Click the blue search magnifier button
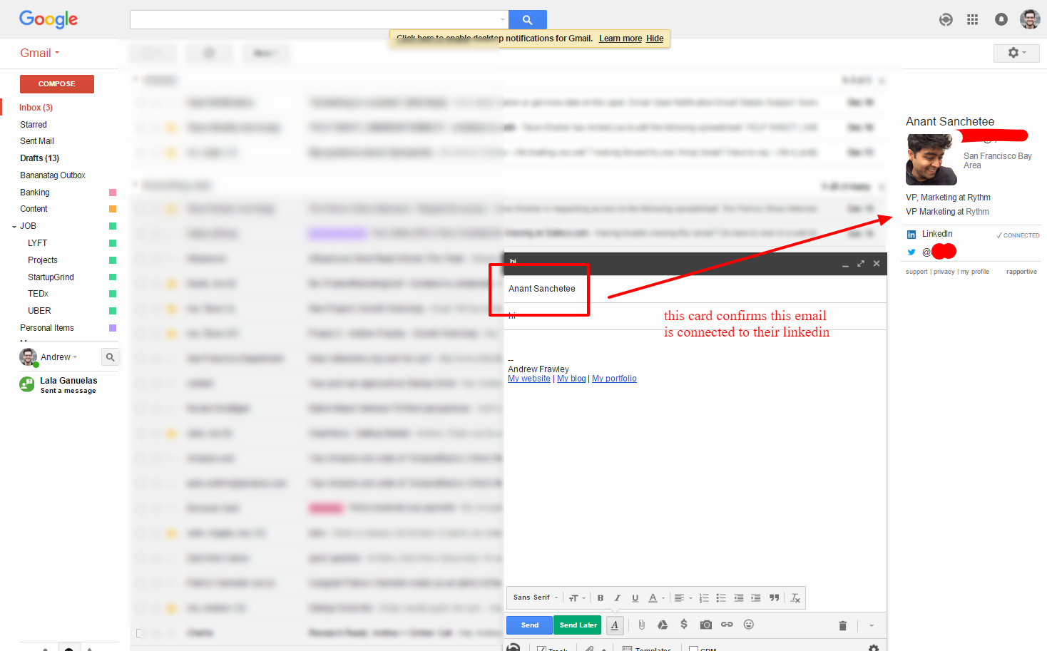 527,20
